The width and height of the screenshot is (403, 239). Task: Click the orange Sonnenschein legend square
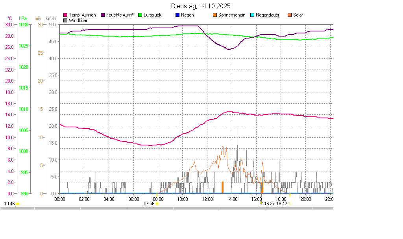point(215,15)
